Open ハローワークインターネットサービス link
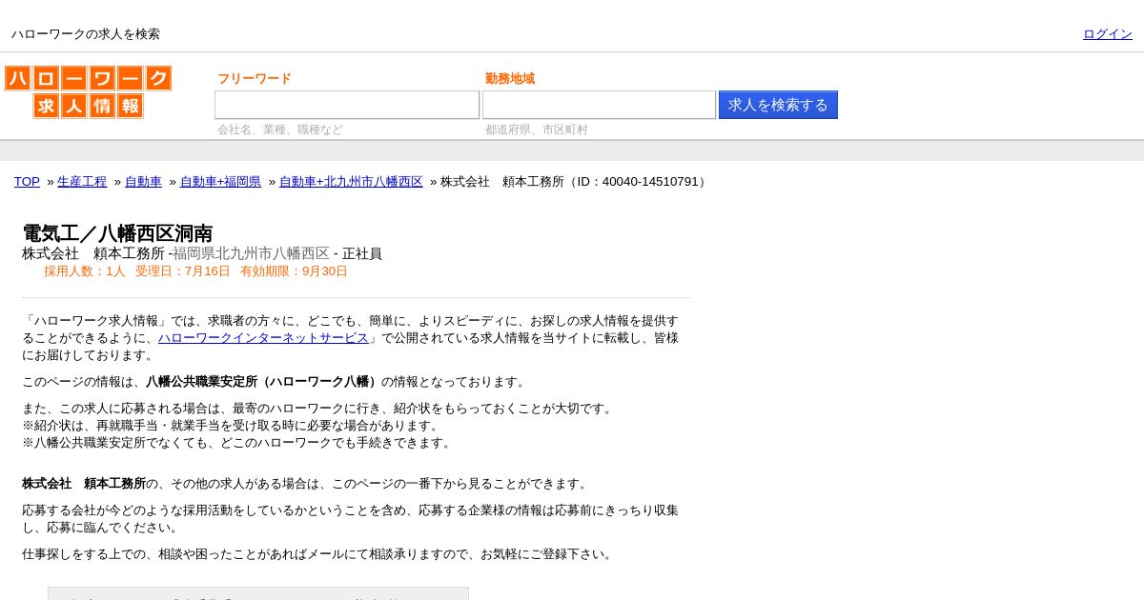The width and height of the screenshot is (1144, 600). [x=263, y=338]
